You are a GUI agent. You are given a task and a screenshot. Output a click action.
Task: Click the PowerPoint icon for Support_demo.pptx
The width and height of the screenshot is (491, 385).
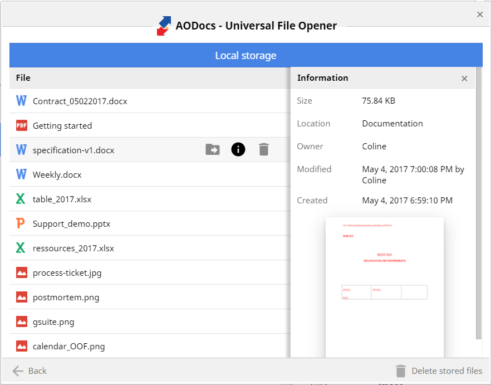click(21, 223)
